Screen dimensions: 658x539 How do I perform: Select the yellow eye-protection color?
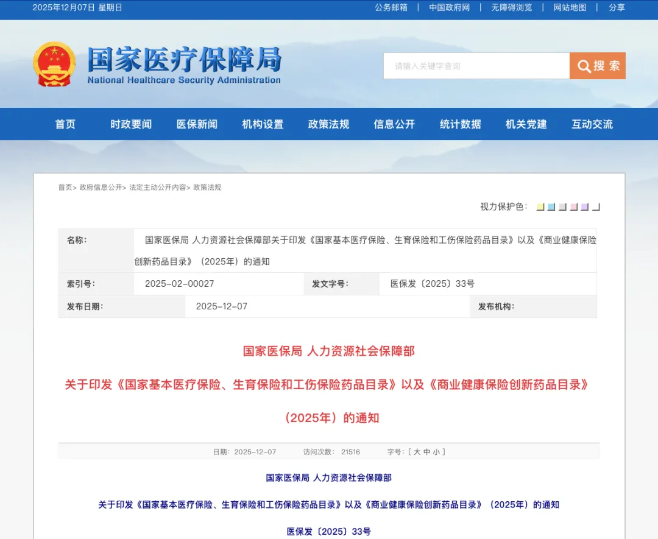(x=540, y=207)
